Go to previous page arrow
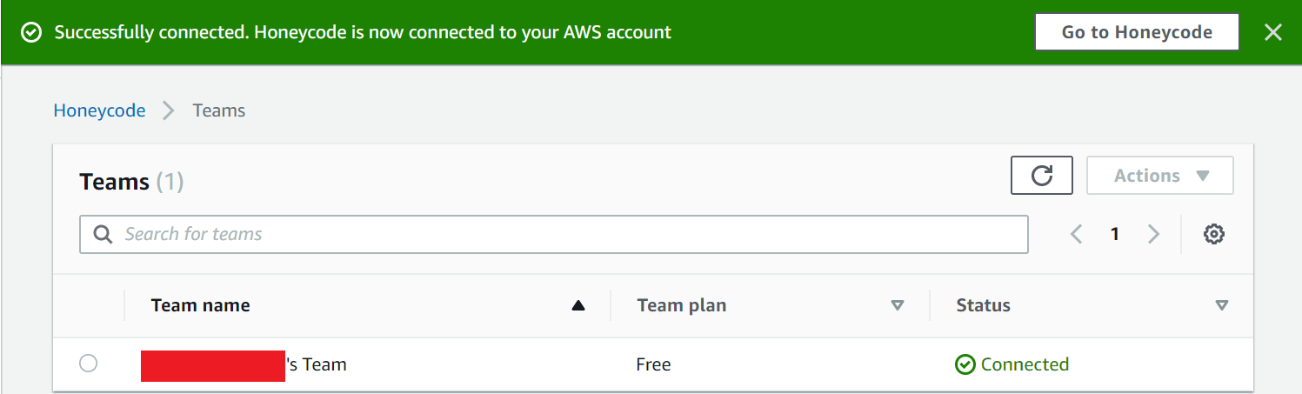This screenshot has width=1302, height=394. [x=1076, y=234]
